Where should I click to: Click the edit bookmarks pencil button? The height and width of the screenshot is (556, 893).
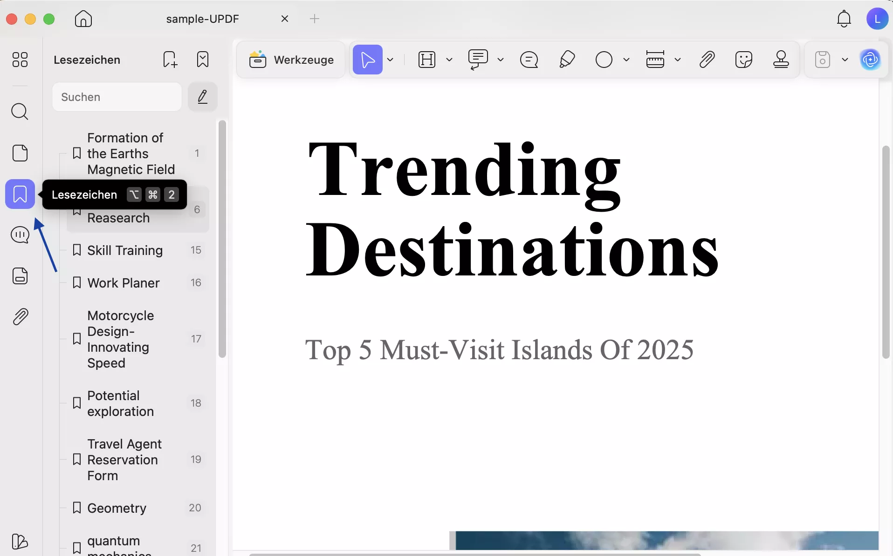click(203, 97)
